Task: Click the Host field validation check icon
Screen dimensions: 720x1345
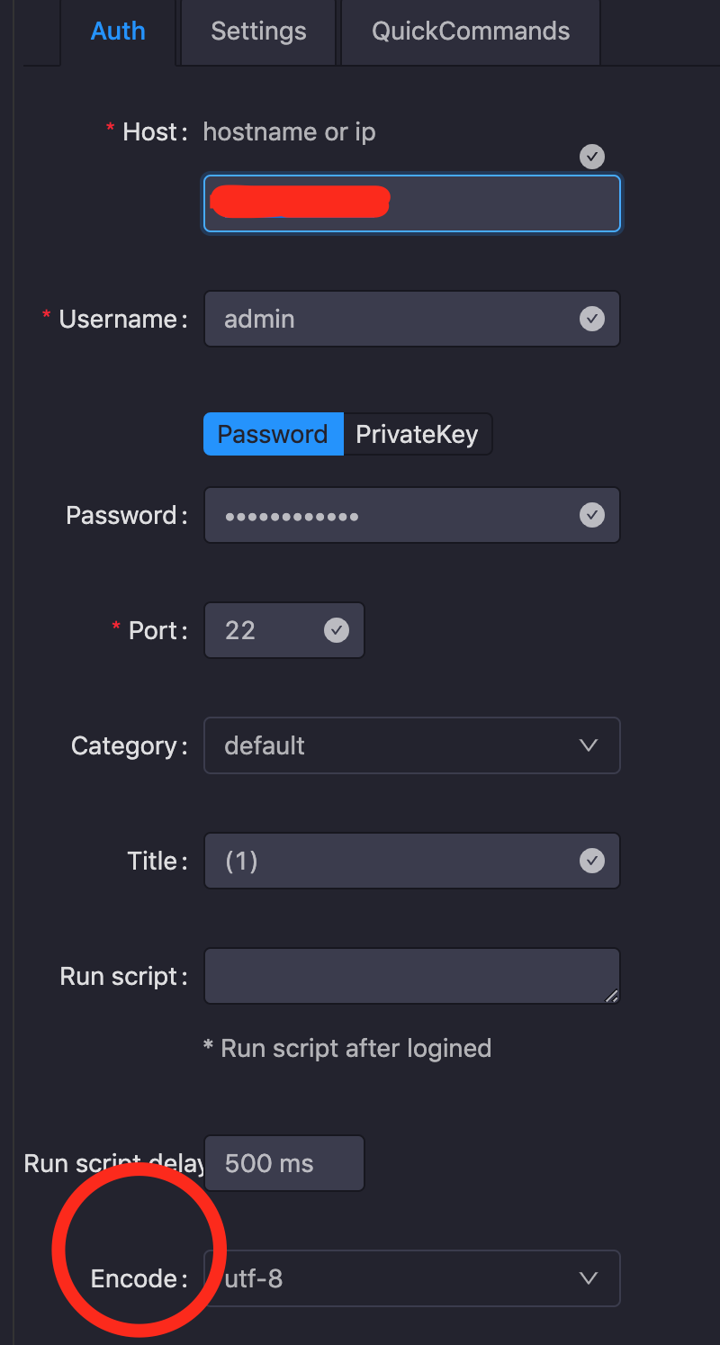Action: [591, 158]
